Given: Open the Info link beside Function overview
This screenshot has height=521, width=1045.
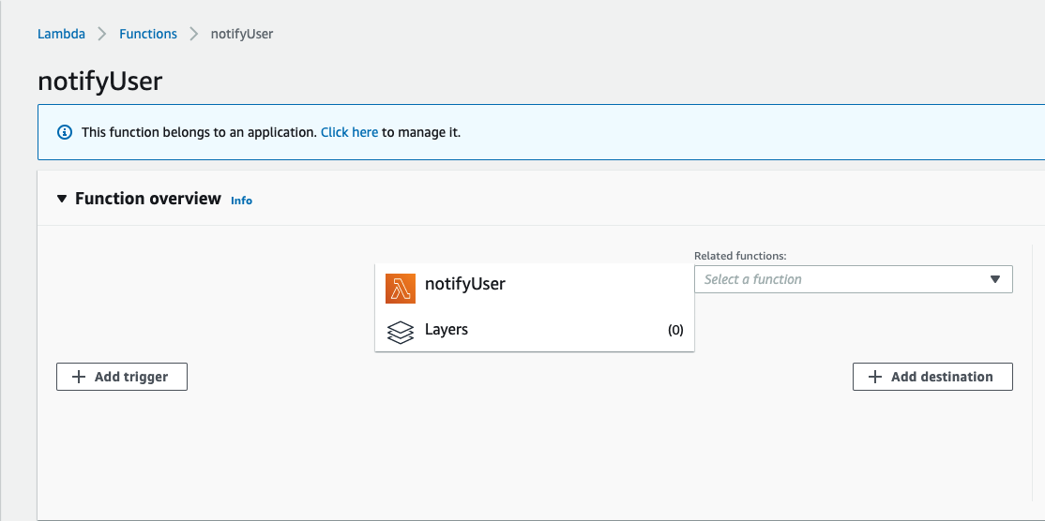Looking at the screenshot, I should 241,201.
